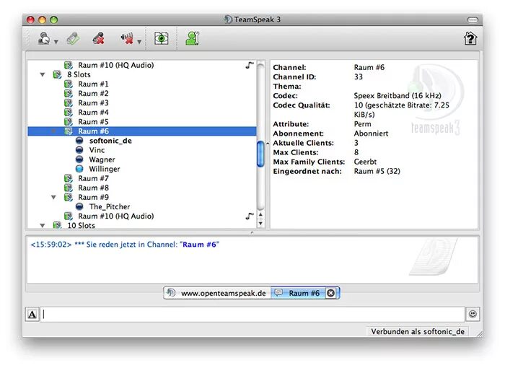505x368 pixels.
Task: Click the 10 Slots group channel icon
Action: point(57,225)
